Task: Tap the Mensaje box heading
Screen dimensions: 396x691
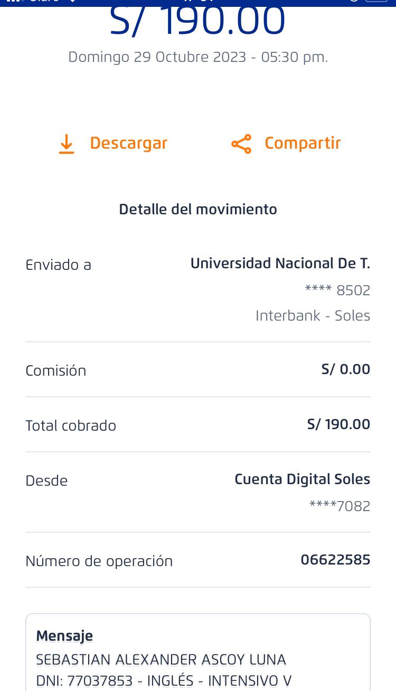Action: (64, 636)
